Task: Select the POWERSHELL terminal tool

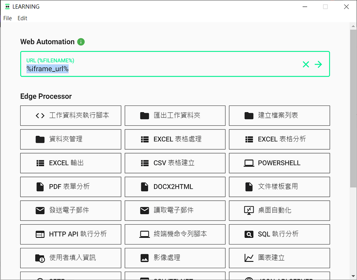Action: [279, 163]
